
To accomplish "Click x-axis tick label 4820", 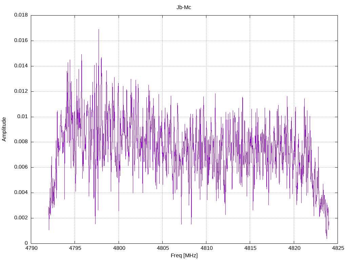I will coord(294,248).
